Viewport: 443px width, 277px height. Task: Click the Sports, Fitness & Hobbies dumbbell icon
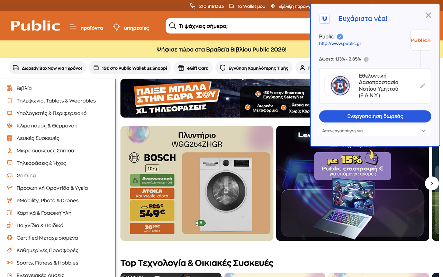point(10,263)
